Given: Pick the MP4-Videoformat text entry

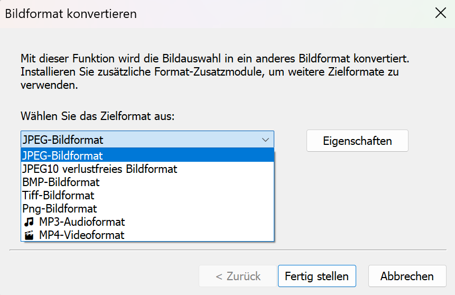Looking at the screenshot, I should [x=82, y=235].
